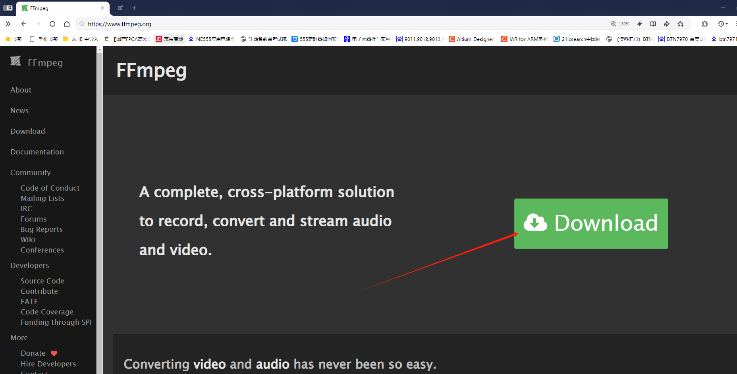Go to Documentation in sidebar
Image resolution: width=737 pixels, height=374 pixels.
(37, 152)
